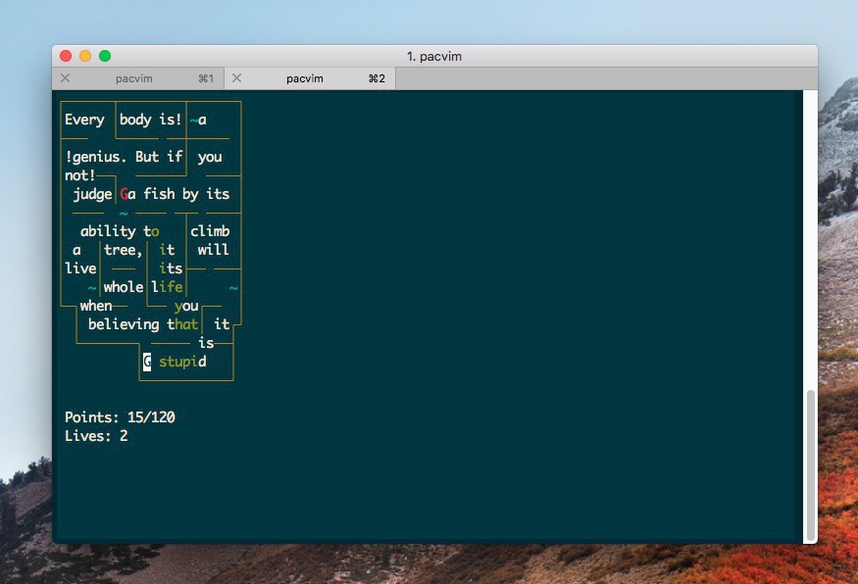Click the red ghost G after judge
The image size is (858, 584).
point(124,194)
